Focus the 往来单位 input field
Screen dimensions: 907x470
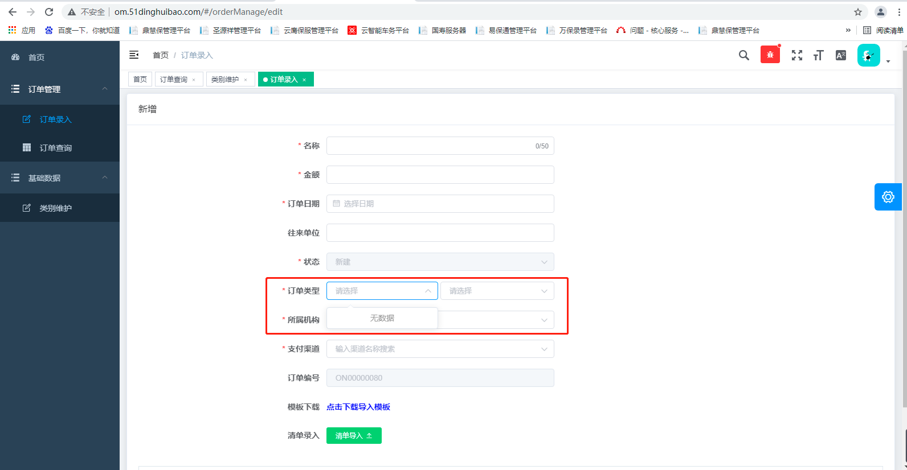click(x=440, y=233)
